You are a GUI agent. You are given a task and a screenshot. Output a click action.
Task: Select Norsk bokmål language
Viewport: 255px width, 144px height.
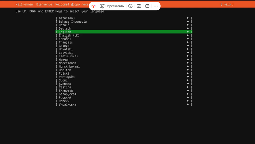tap(124, 67)
